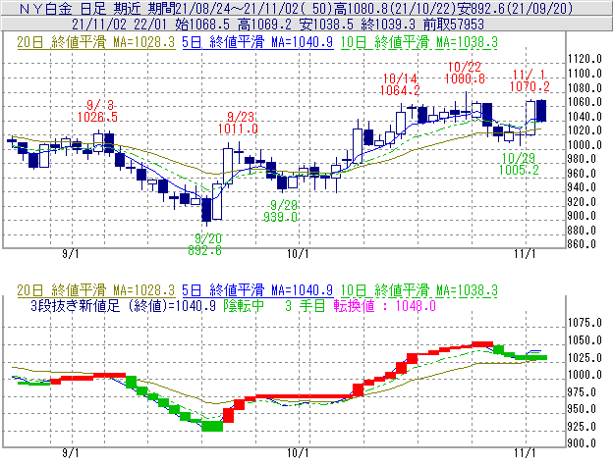Click the large green block at the lower chart bottom

[212, 426]
